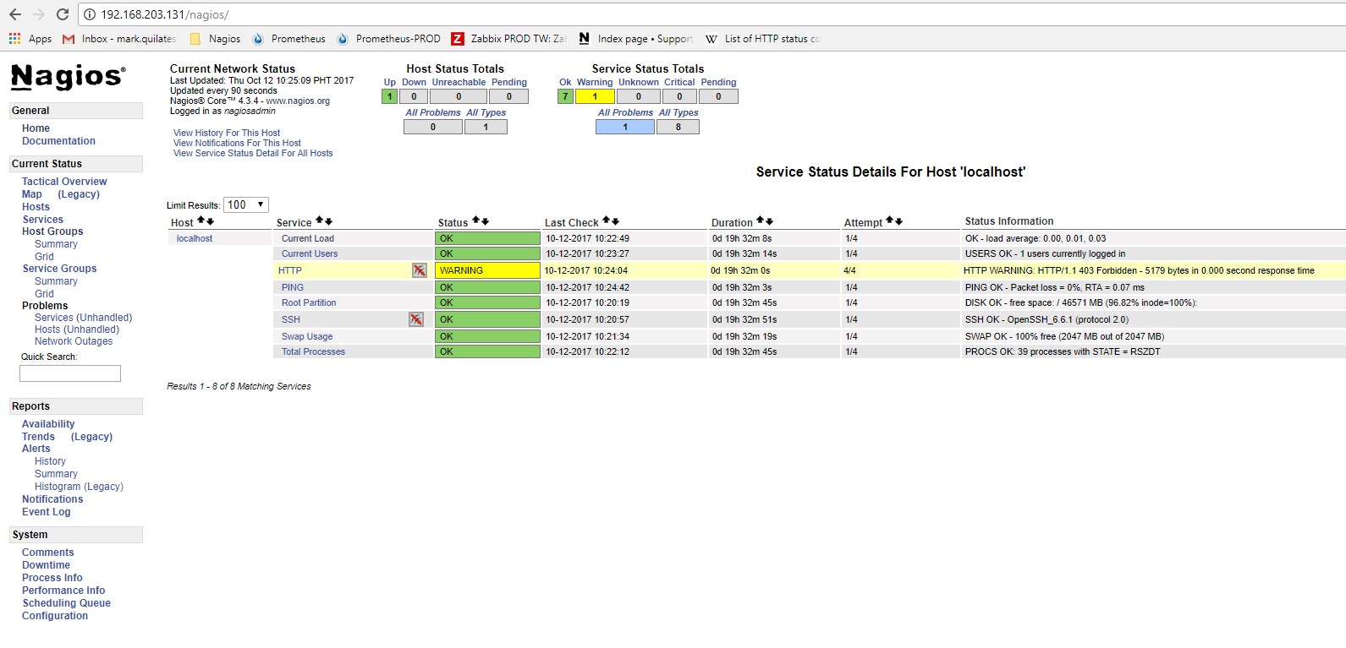The width and height of the screenshot is (1346, 648).
Task: Open the Limit Results dropdown
Action: point(246,204)
